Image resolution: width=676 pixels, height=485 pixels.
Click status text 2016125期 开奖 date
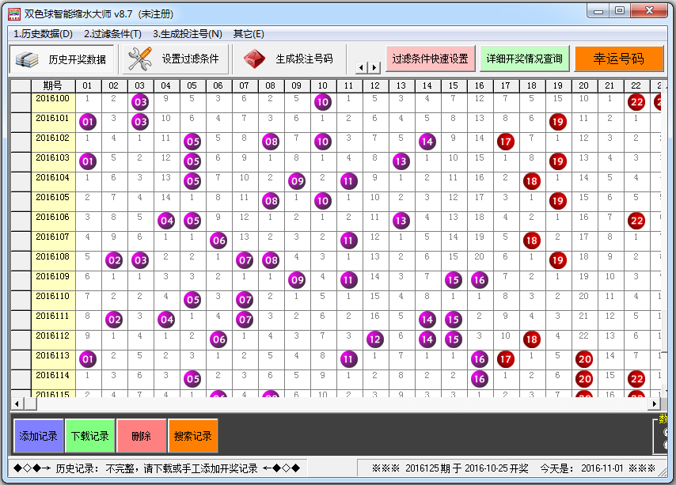click(466, 468)
